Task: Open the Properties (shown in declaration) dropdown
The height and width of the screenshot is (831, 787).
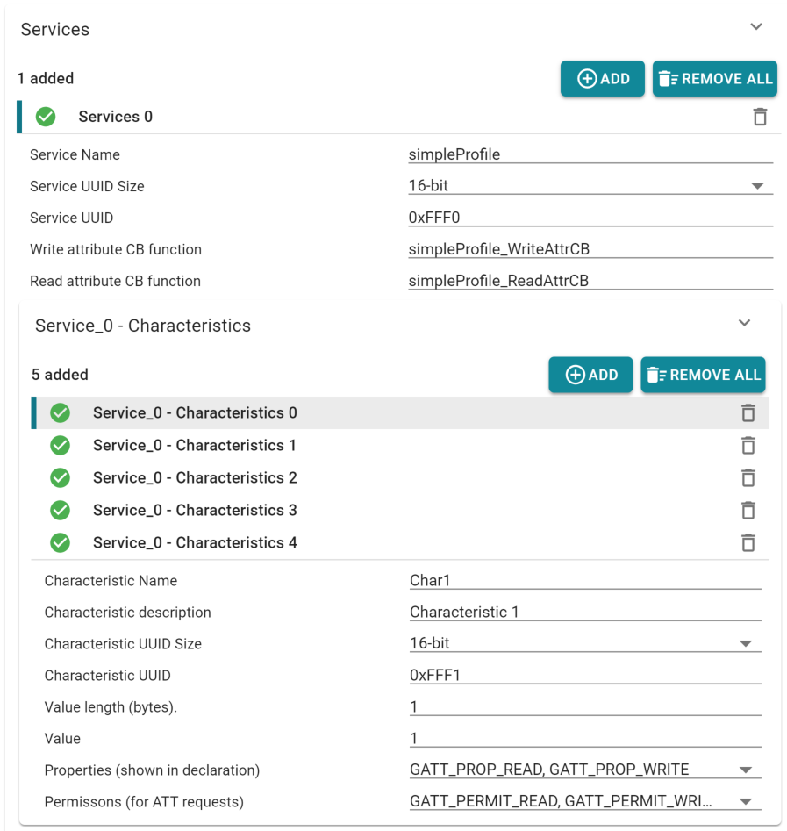Action: coord(747,769)
